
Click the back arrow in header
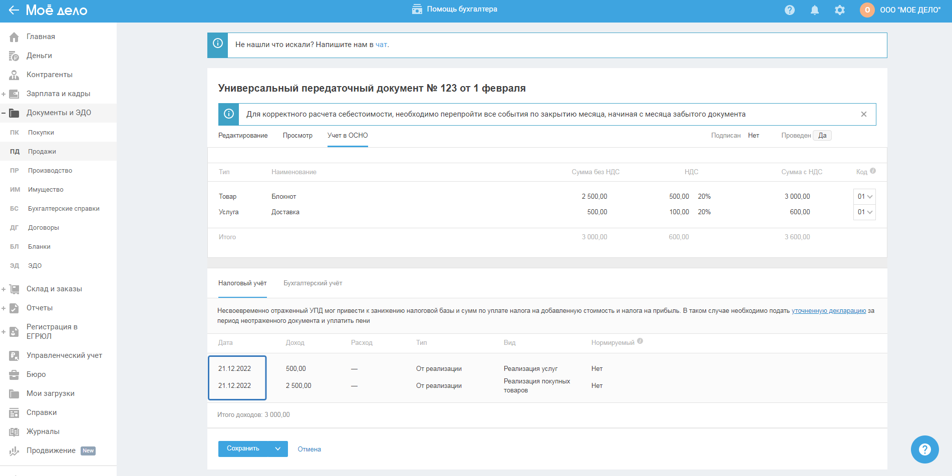click(14, 10)
